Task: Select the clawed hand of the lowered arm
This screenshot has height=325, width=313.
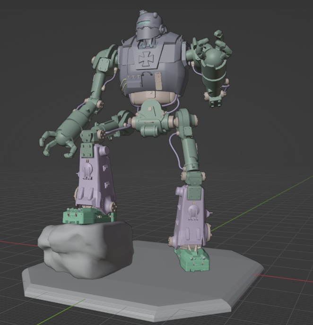Action: [57, 142]
